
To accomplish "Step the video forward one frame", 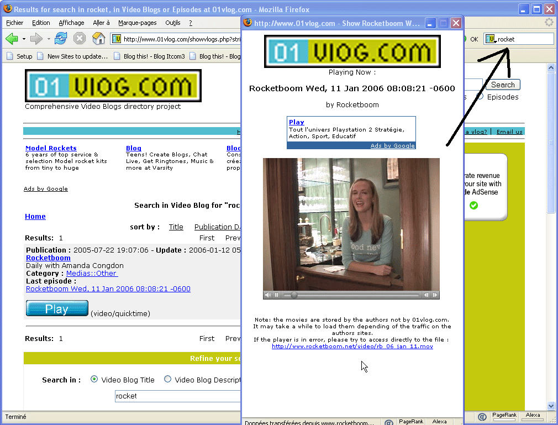I will click(435, 295).
